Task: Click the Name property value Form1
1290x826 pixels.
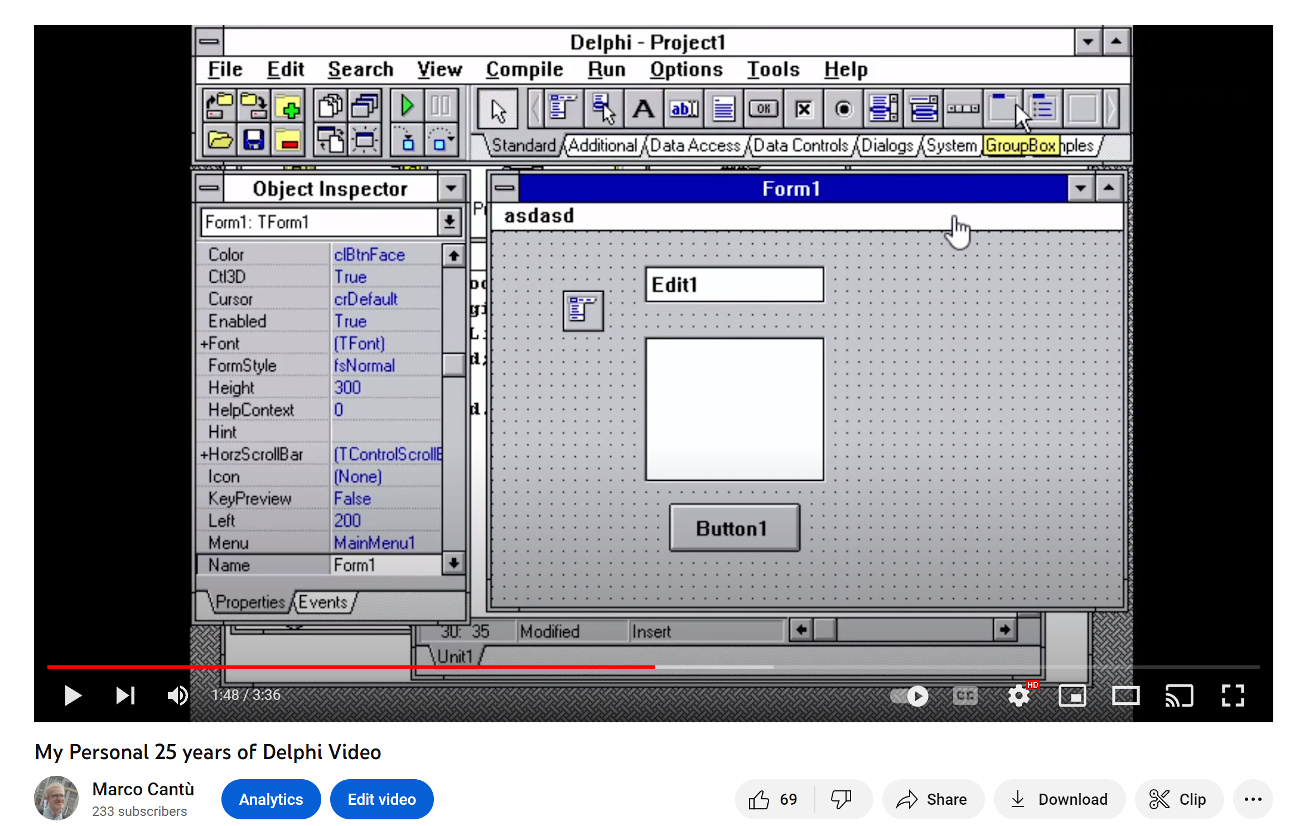Action: pos(386,565)
